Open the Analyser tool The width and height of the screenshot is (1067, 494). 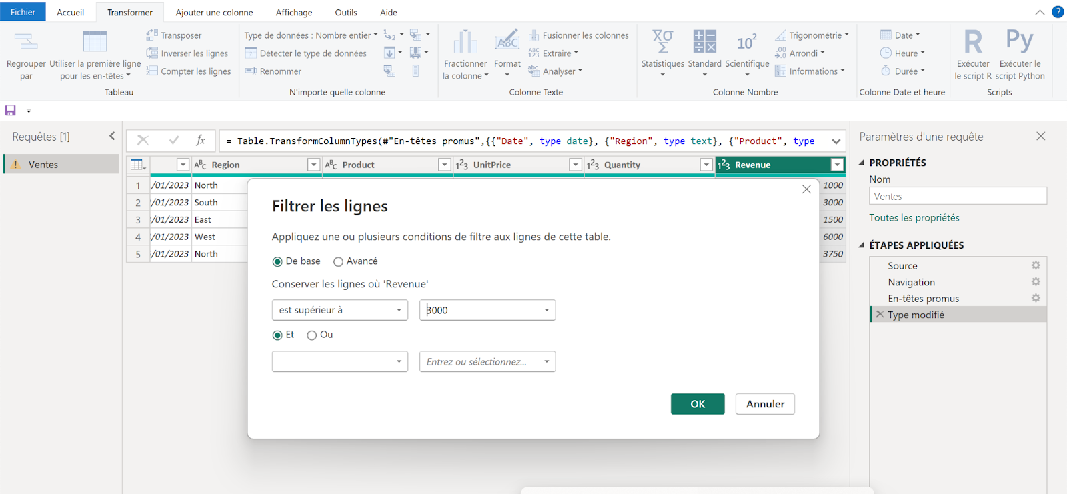(x=556, y=71)
